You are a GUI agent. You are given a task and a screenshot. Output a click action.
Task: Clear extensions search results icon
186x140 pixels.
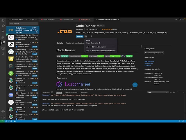click(33, 20)
